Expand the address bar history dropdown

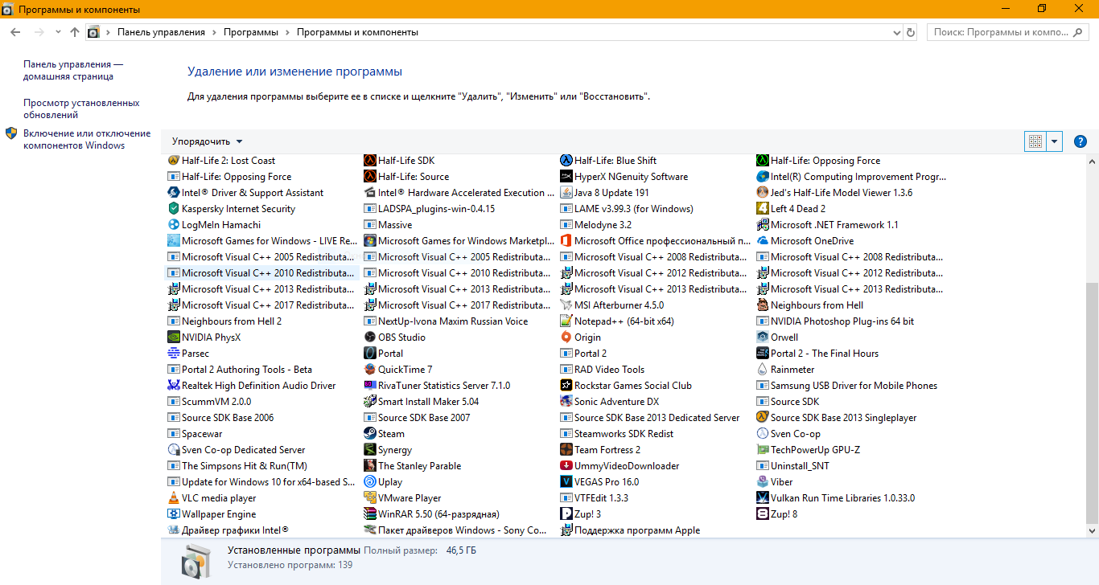[897, 32]
